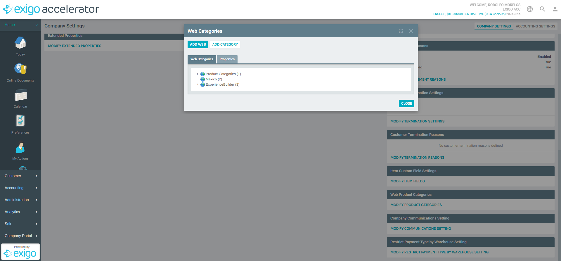Screen dimensions: 561x261
Task: Click the Mexico globe icon
Action: 202,79
